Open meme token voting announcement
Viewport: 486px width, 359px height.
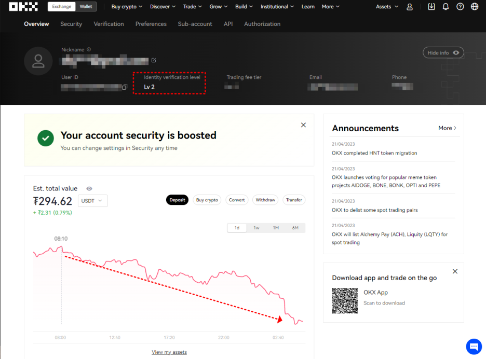(x=386, y=182)
